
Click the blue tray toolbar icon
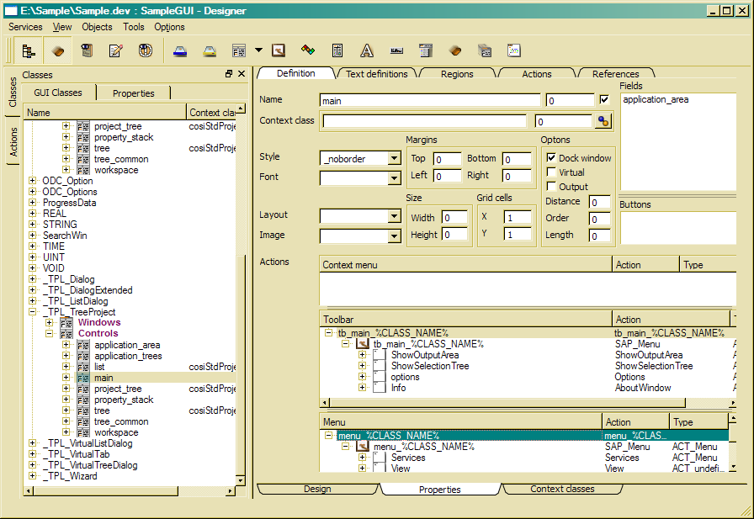pyautogui.click(x=180, y=50)
